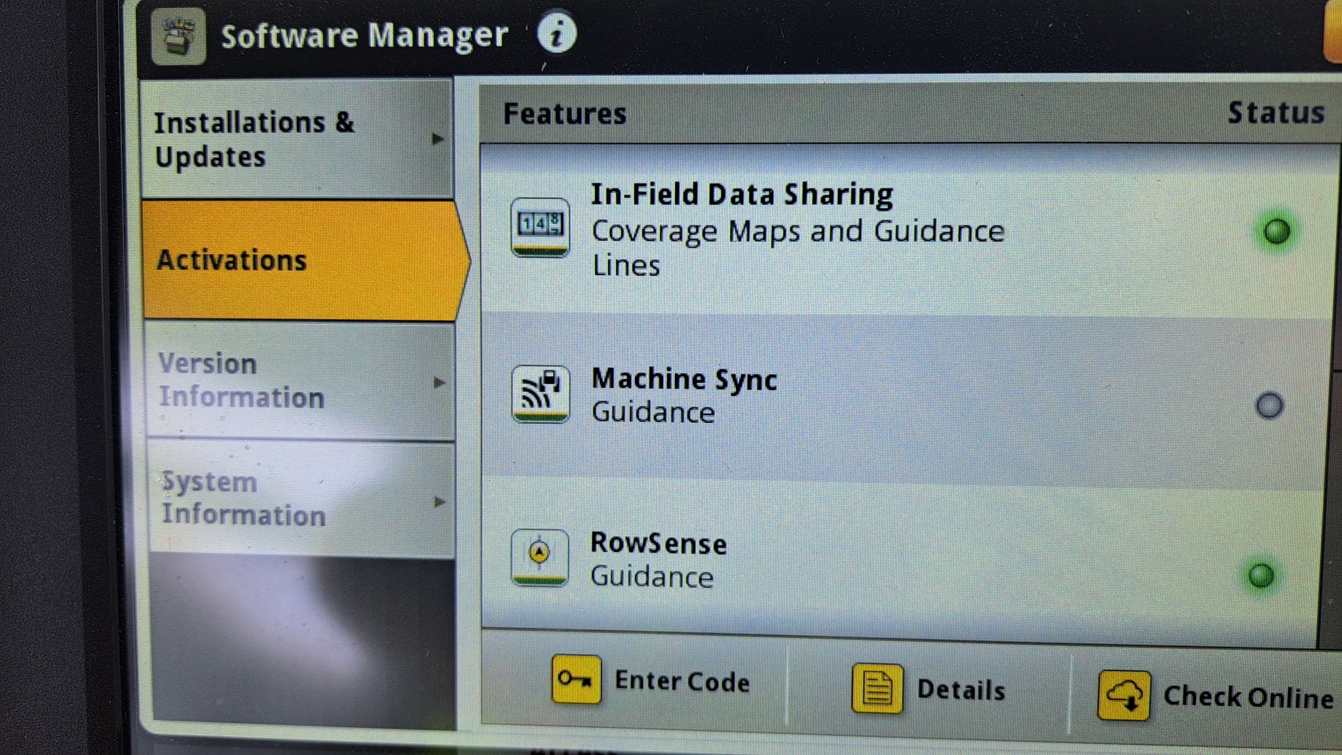Select the RowSense feature icon
1342x755 pixels.
coord(539,557)
